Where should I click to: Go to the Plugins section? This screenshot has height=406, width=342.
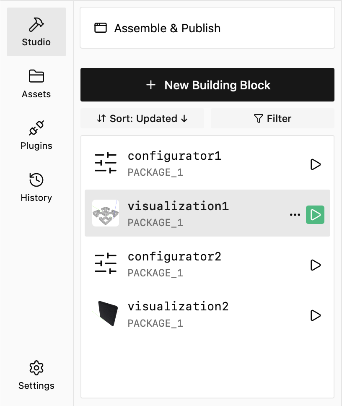tap(36, 135)
